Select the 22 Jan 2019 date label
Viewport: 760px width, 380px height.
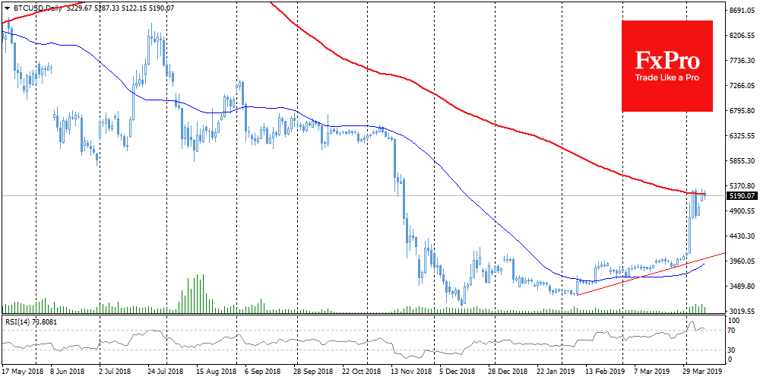pos(556,373)
